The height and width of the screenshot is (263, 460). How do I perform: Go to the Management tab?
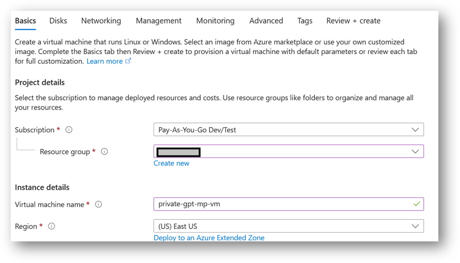[x=159, y=21]
